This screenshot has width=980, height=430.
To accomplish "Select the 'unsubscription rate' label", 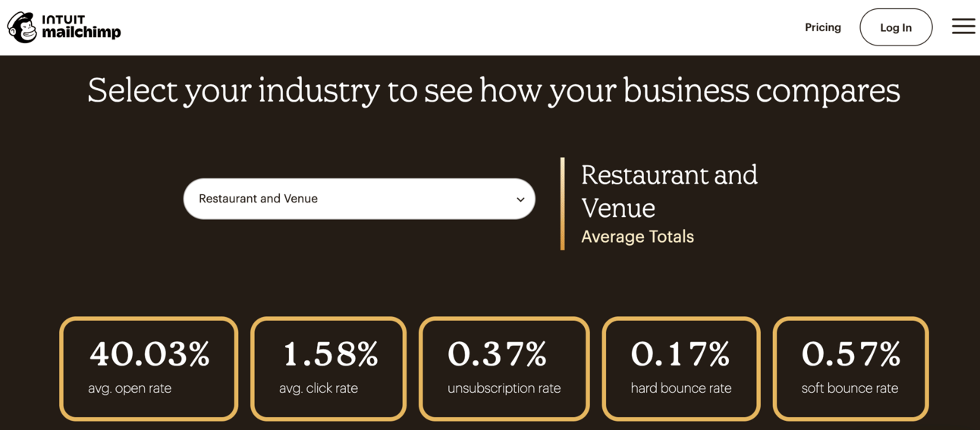I will pyautogui.click(x=504, y=388).
